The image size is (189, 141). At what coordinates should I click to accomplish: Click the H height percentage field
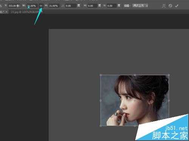click(54, 6)
